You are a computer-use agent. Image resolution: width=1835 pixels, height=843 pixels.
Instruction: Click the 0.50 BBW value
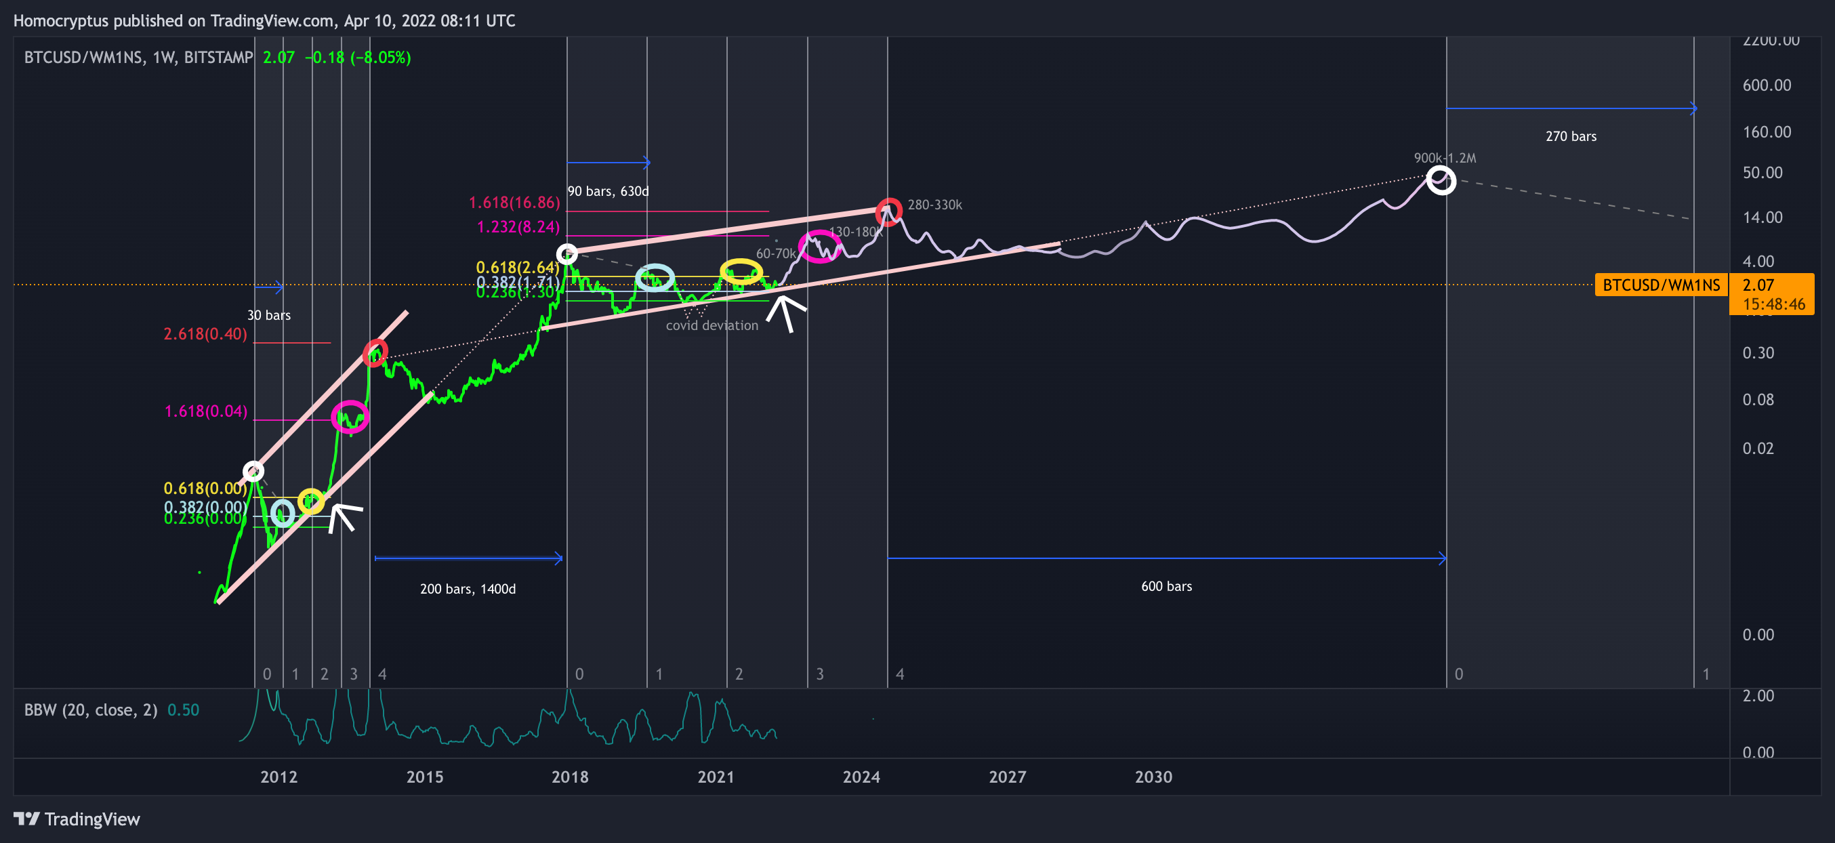(183, 710)
